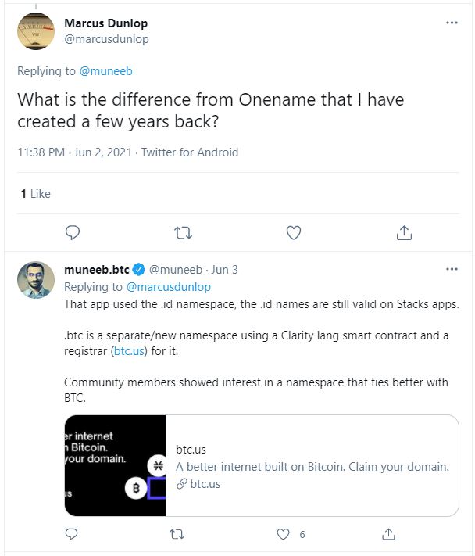
Task: Reply to muneeb.btc's tweet
Action: (72, 535)
